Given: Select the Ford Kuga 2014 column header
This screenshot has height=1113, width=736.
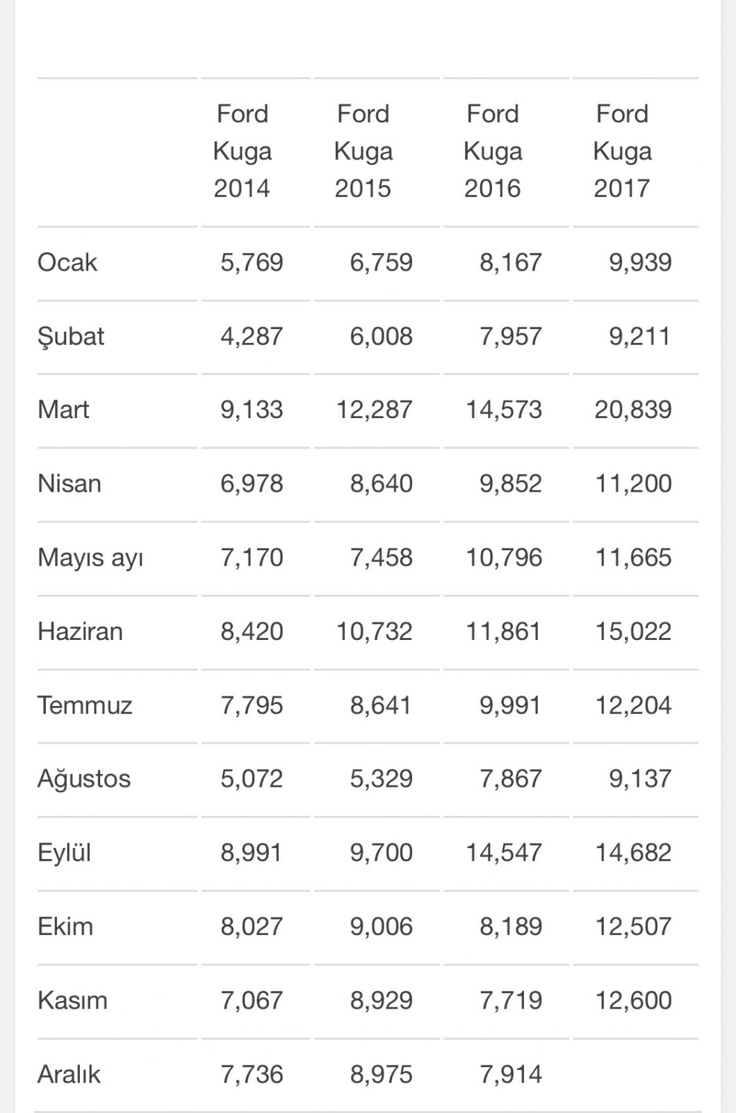Looking at the screenshot, I should [242, 151].
